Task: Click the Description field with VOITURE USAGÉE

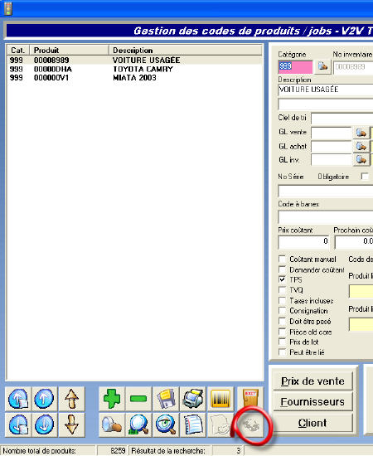Action: pos(325,90)
